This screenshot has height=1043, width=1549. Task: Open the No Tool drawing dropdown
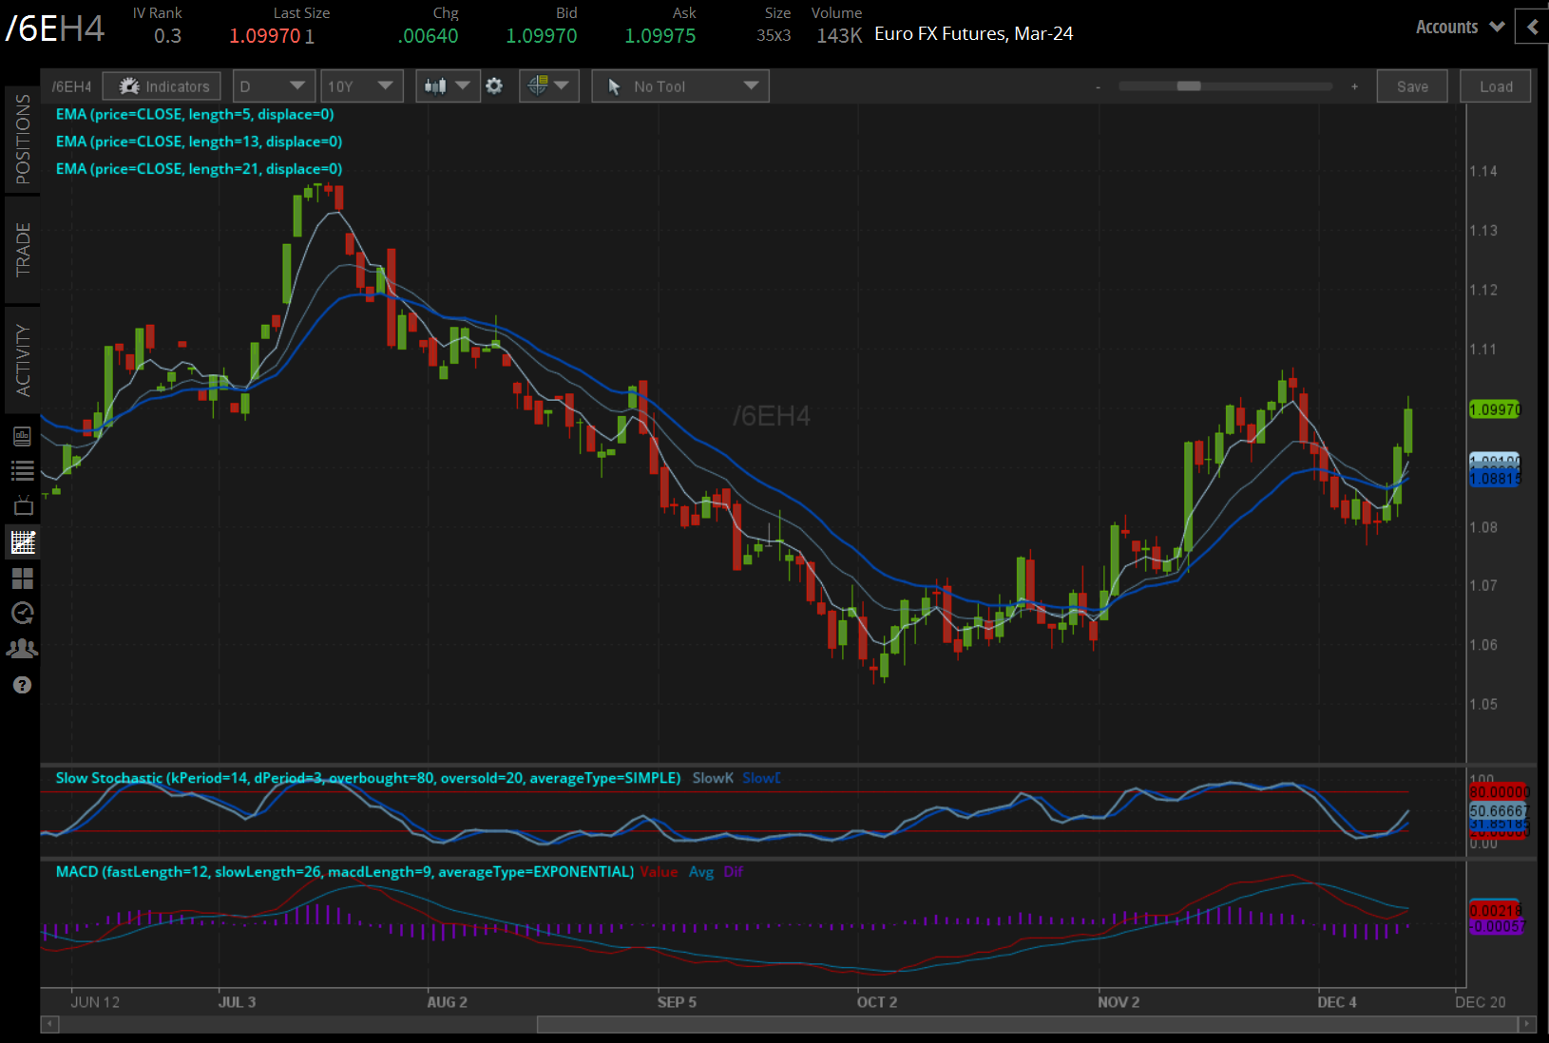pyautogui.click(x=679, y=85)
